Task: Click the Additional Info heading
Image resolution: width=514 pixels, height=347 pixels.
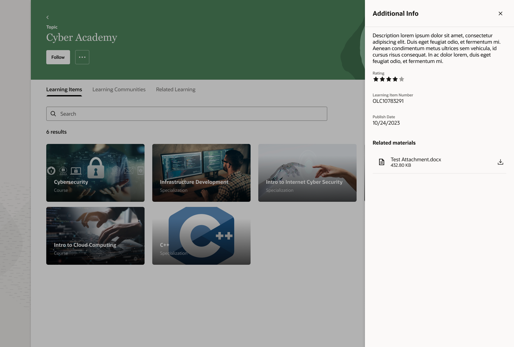Action: [x=395, y=13]
